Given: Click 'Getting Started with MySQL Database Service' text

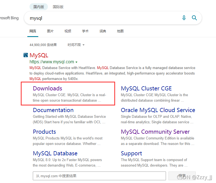Looking at the screenshot, I should click(69, 116).
